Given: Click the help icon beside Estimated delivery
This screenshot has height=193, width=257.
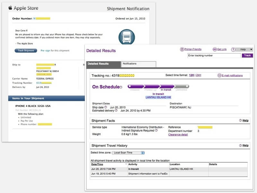Looking at the screenshot, I should tap(116, 110).
